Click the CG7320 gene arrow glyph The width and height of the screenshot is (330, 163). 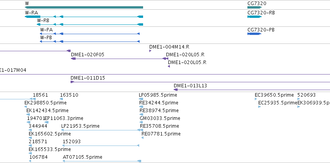[x=254, y=7]
